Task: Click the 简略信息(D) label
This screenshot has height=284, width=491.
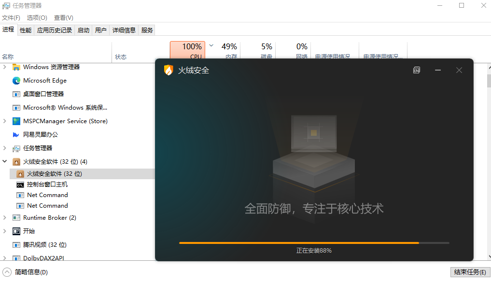Action: 31,272
